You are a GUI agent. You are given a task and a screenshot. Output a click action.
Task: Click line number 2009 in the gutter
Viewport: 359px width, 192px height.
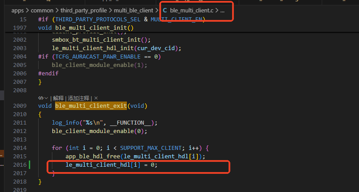[20, 106]
